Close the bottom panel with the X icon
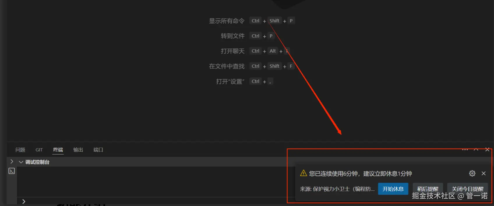The height and width of the screenshot is (206, 494). tap(487, 149)
